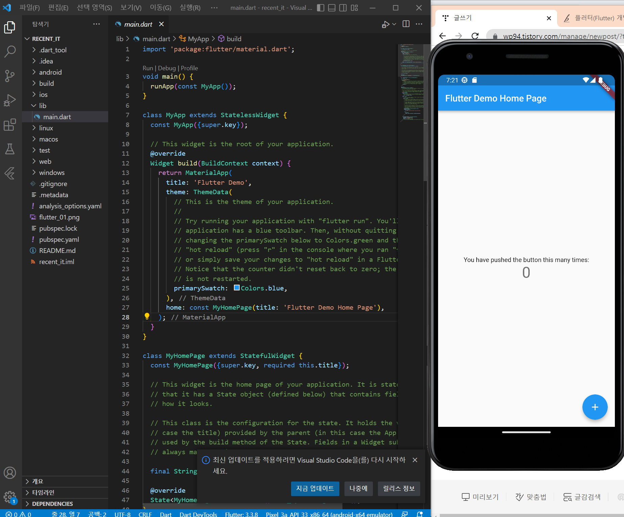Screen dimensions: 624x517
Task: Open the 실행(R) menu
Action: coord(190,8)
